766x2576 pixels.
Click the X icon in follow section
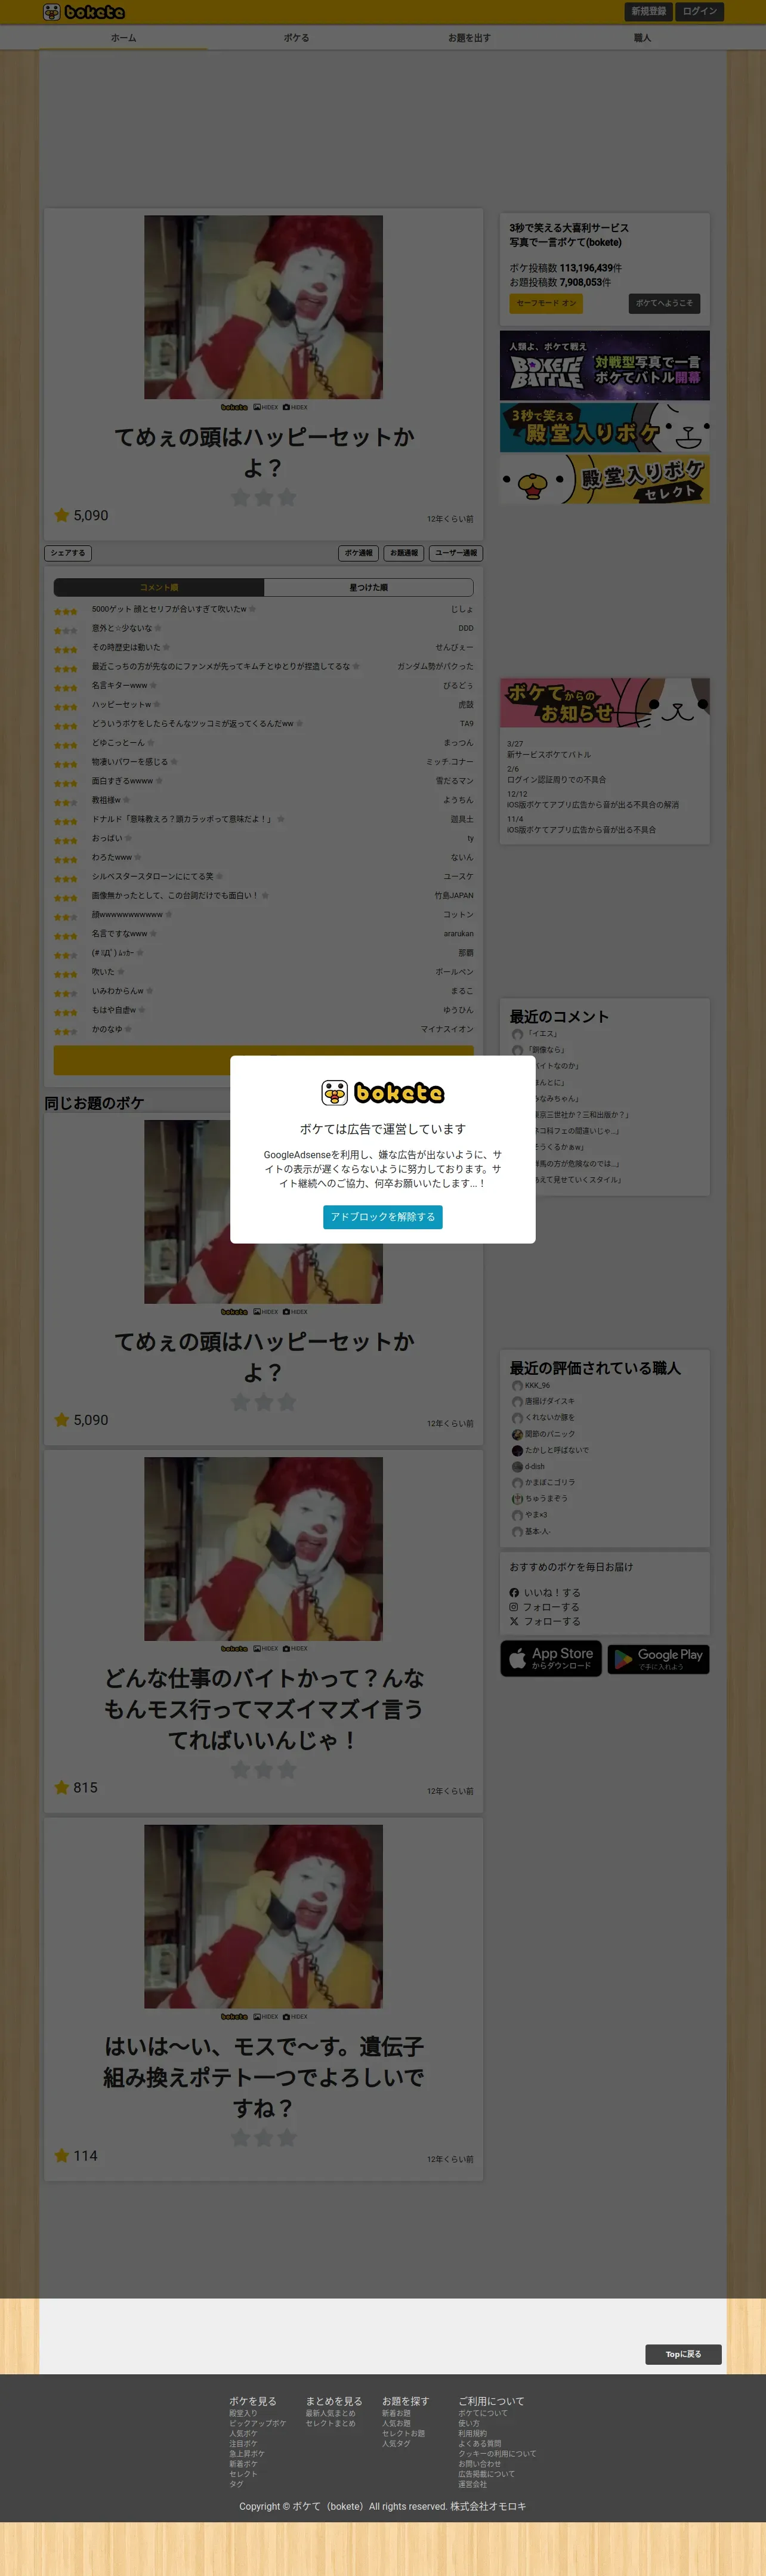coord(514,1621)
